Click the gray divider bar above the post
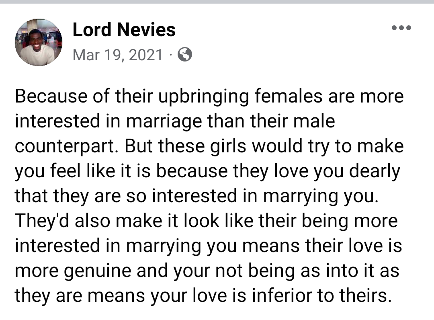Viewport: 434px width, 320px height. [x=217, y=2]
